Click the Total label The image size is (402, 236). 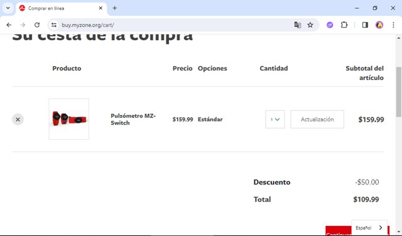point(262,199)
